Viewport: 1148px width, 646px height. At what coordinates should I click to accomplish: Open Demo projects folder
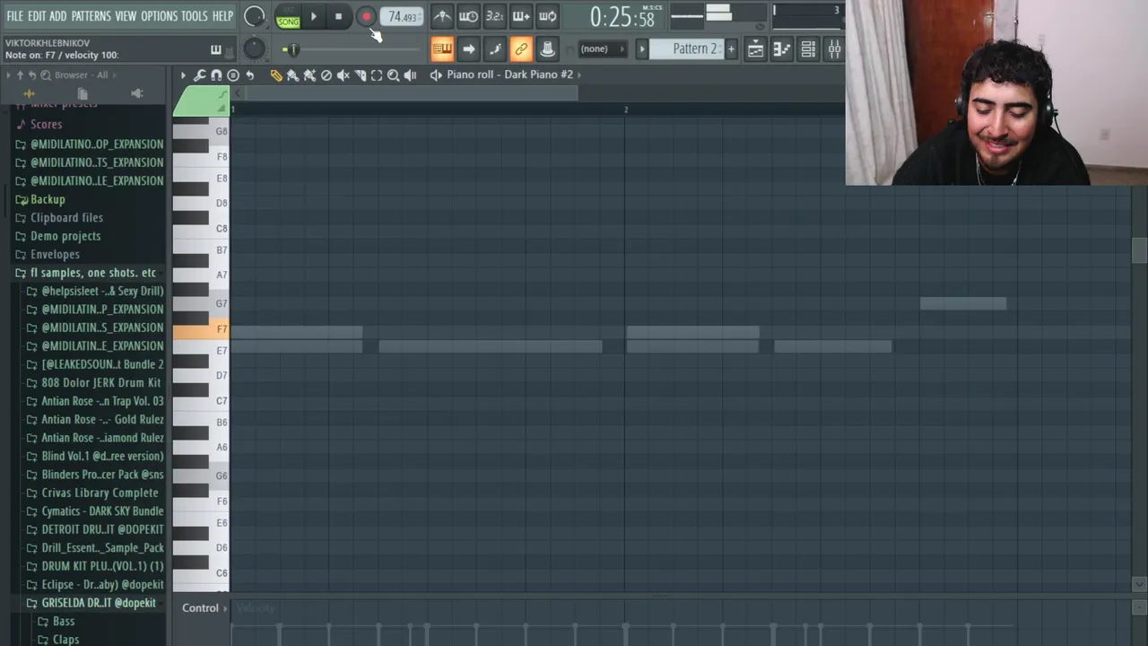tap(57, 236)
